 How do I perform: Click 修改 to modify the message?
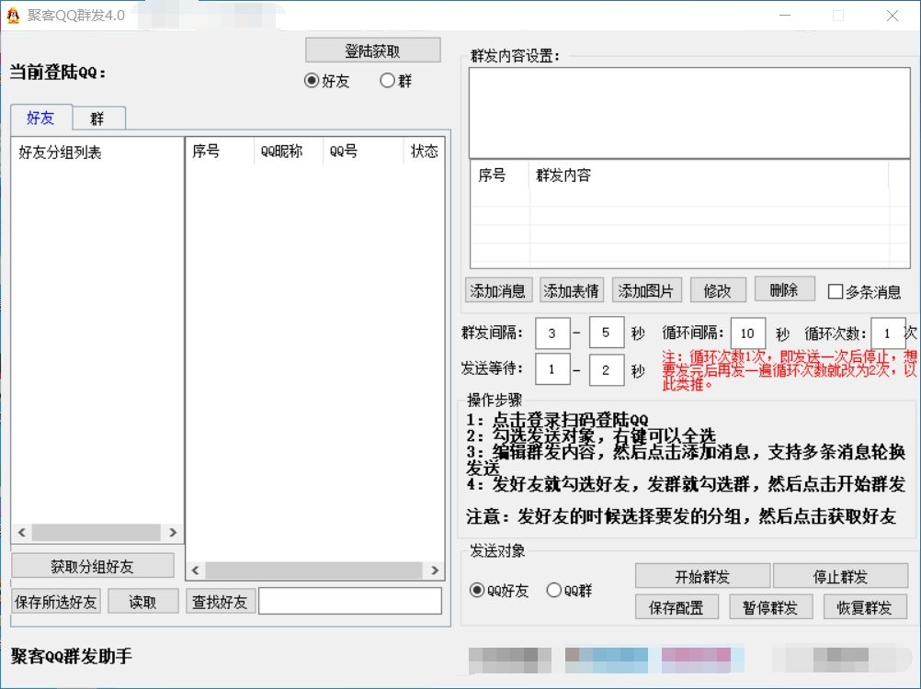[717, 289]
